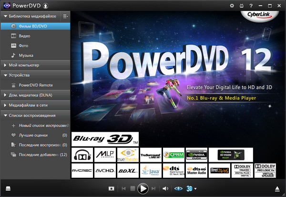
Task: Mute the volume speaker icon
Action: point(165,188)
